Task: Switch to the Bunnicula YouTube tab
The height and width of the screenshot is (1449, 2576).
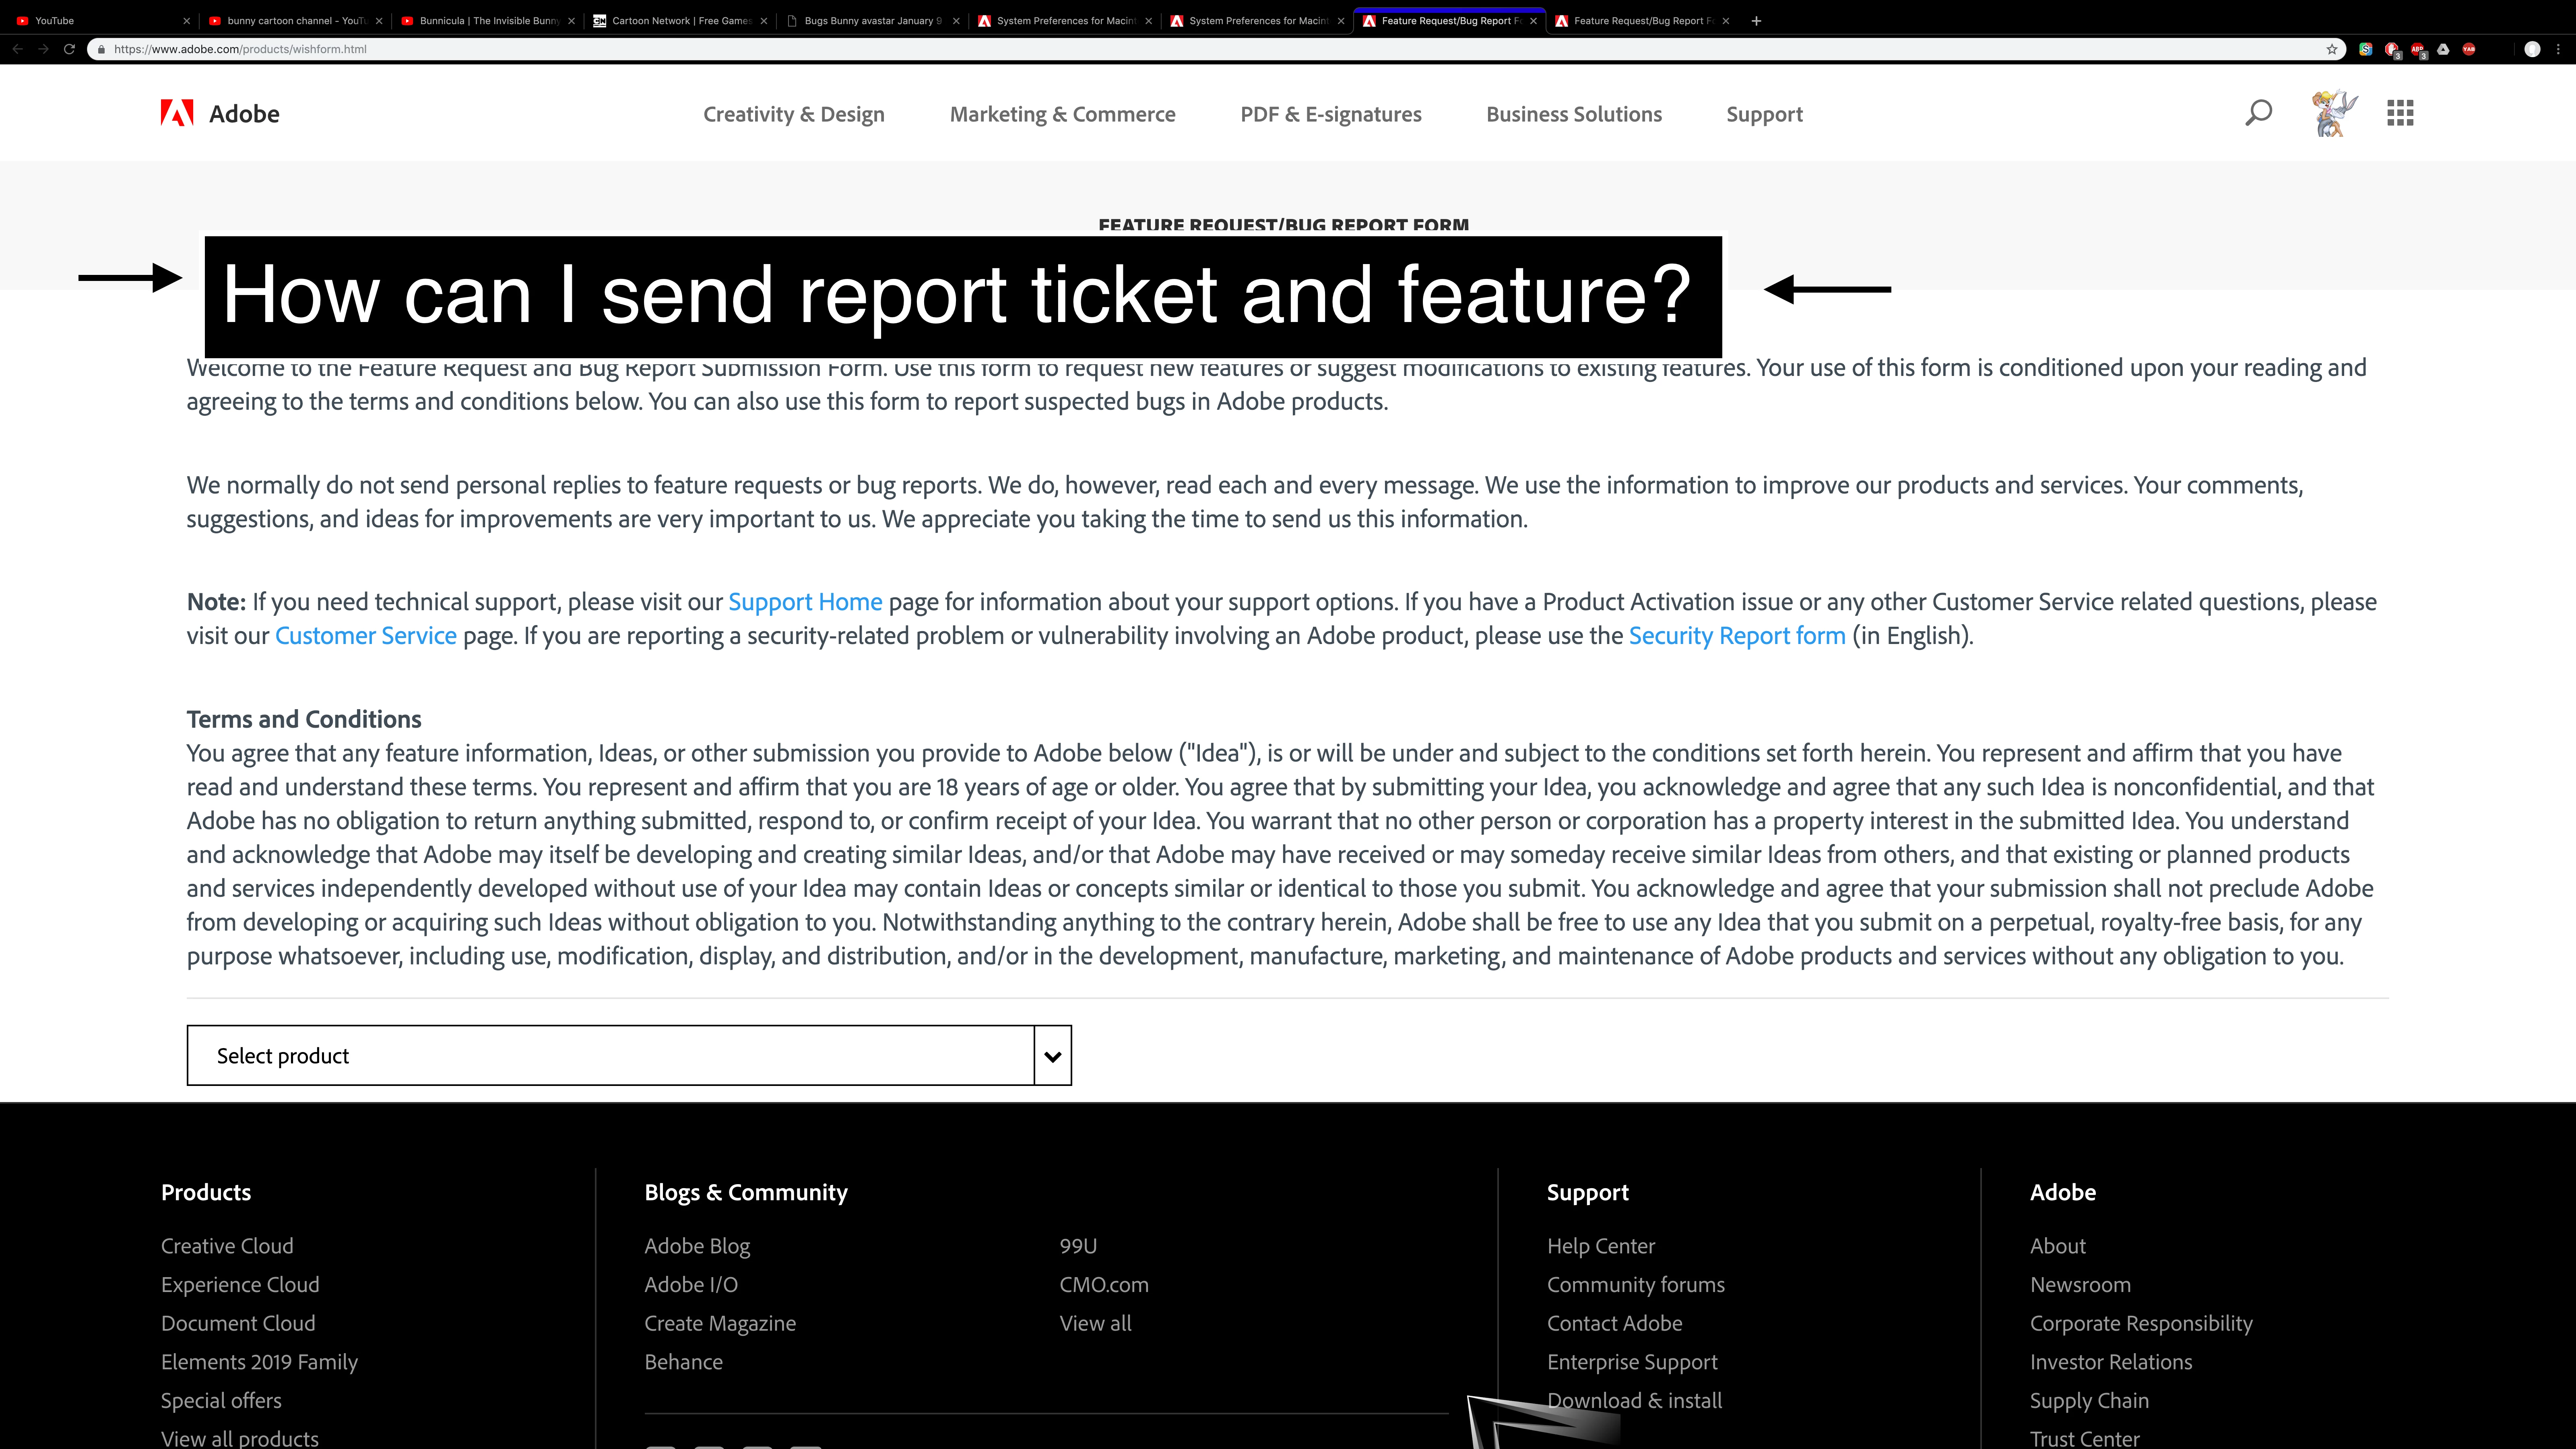Action: click(x=488, y=20)
